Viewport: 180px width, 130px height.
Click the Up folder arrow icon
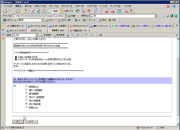(25, 11)
